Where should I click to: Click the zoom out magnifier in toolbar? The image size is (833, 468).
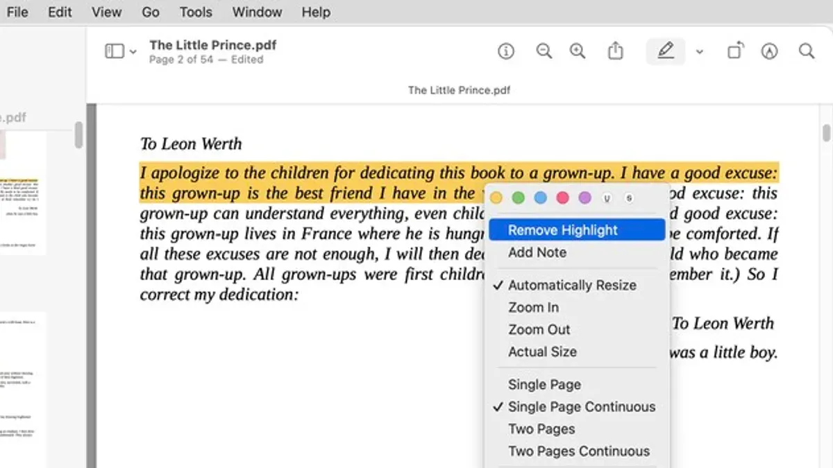point(544,51)
